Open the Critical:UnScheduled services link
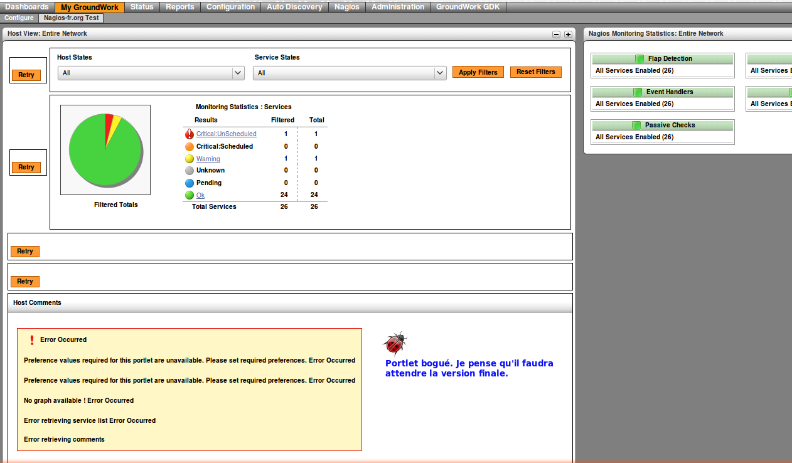Viewport: 792px width, 463px height. coord(226,134)
